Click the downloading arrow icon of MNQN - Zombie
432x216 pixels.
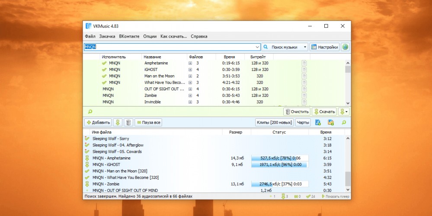pyautogui.click(x=87, y=184)
